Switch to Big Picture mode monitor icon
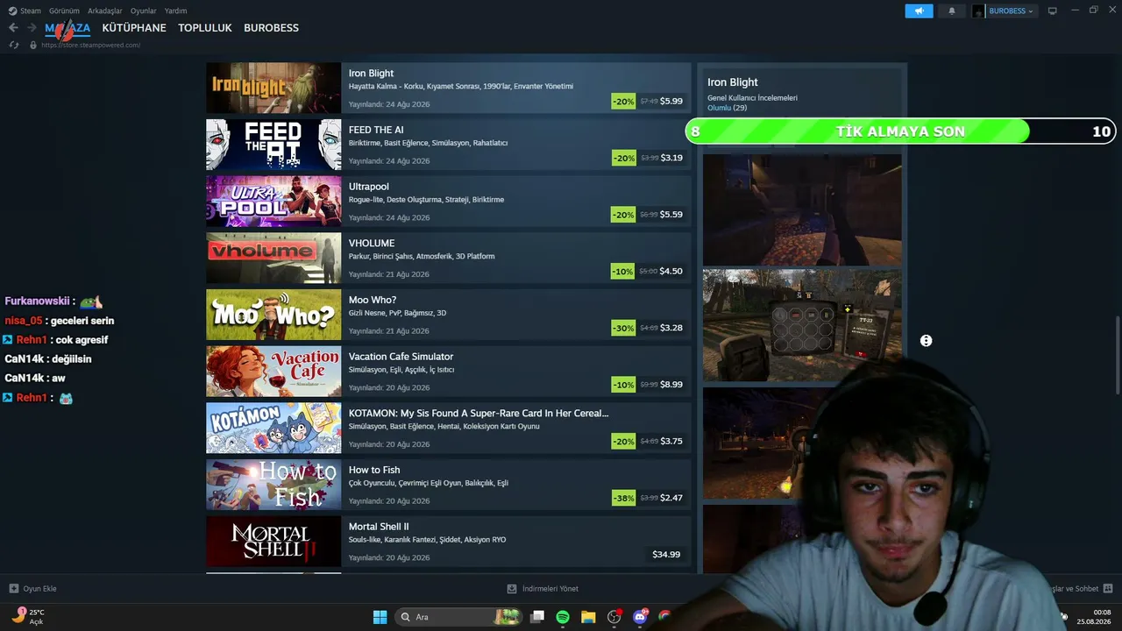1122x631 pixels. [1053, 11]
